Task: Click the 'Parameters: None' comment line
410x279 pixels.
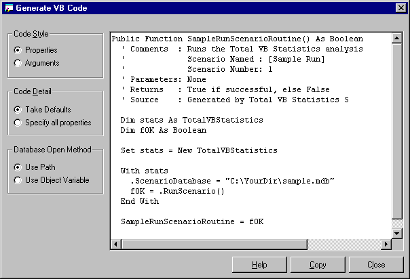Action: click(164, 79)
